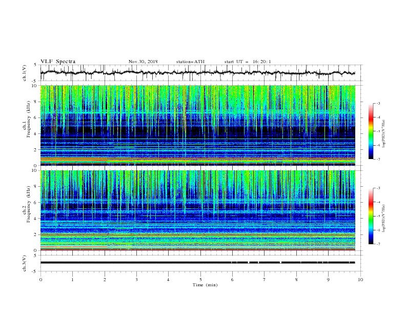406x314 pixels.
Task: Click the 'station=ATH' header label
Action: [190, 62]
